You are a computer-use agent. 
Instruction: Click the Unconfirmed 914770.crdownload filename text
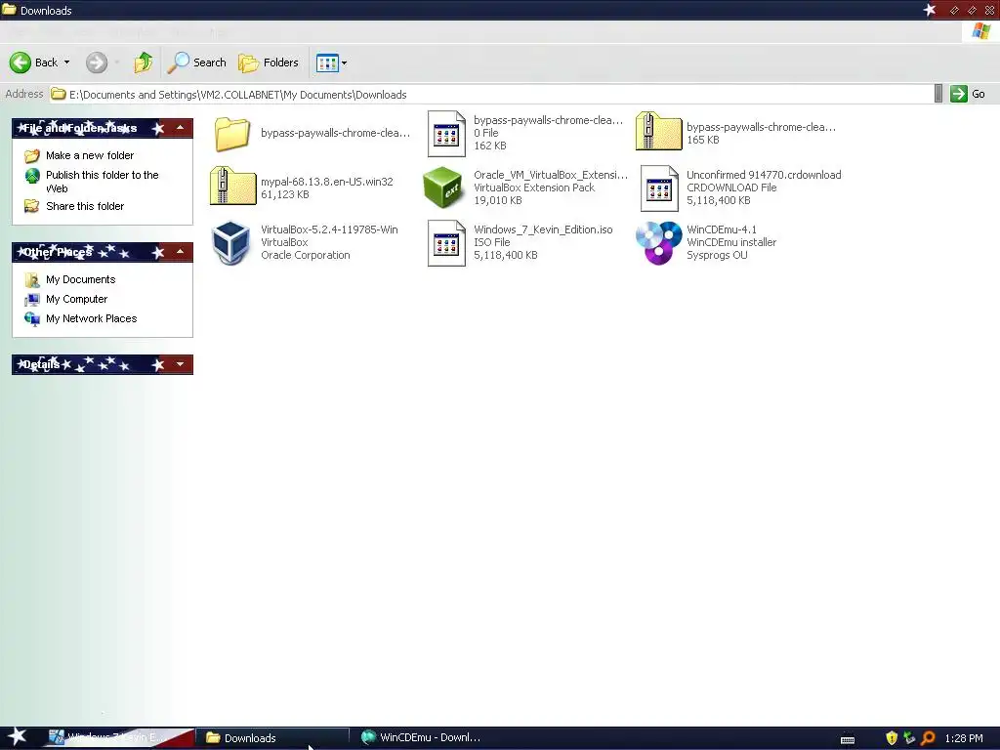click(x=764, y=175)
